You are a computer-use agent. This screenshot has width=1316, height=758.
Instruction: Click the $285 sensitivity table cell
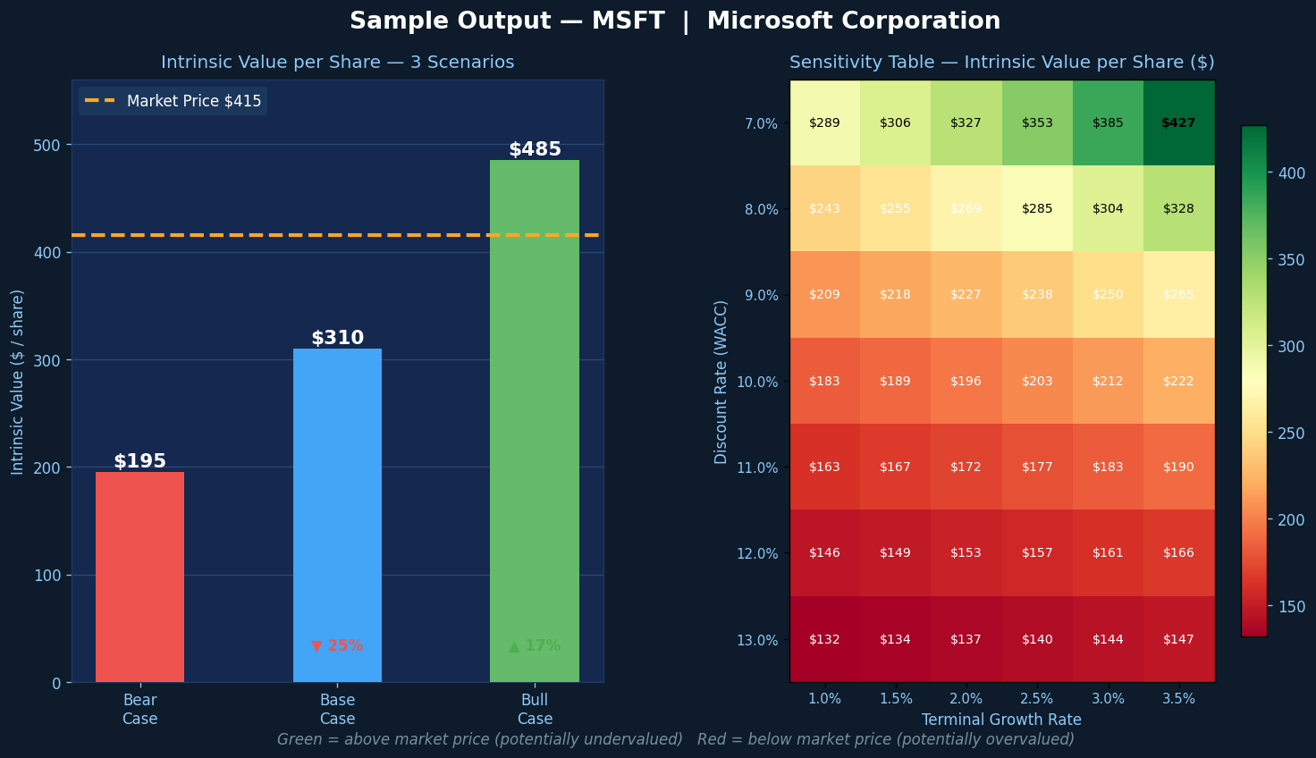coord(1037,209)
